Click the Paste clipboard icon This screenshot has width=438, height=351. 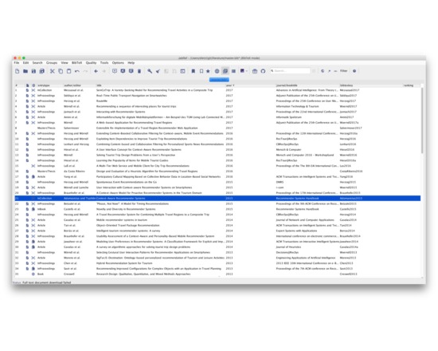(x=68, y=71)
